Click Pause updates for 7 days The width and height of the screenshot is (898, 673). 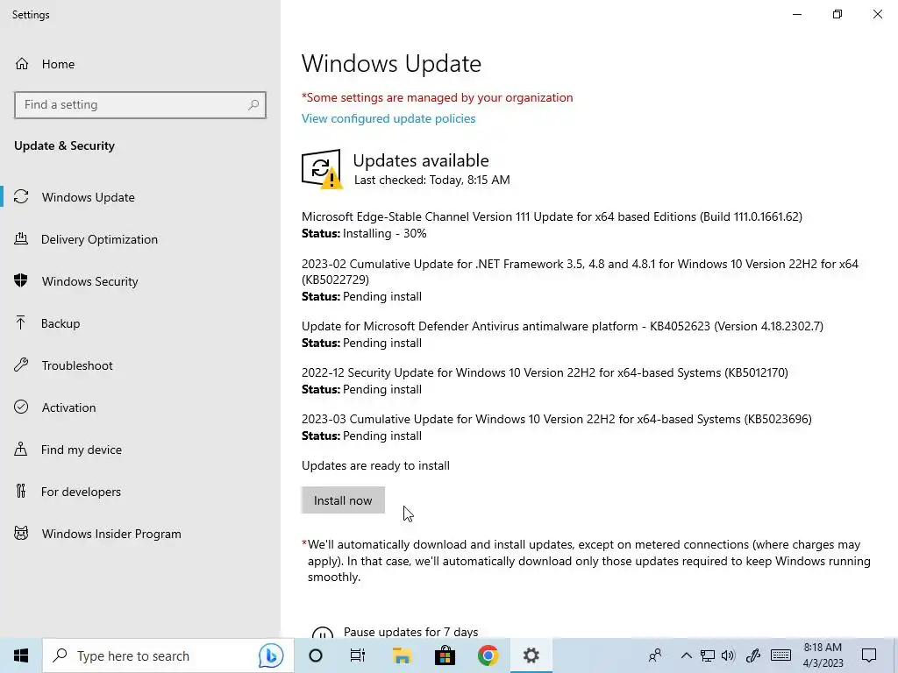tap(410, 632)
